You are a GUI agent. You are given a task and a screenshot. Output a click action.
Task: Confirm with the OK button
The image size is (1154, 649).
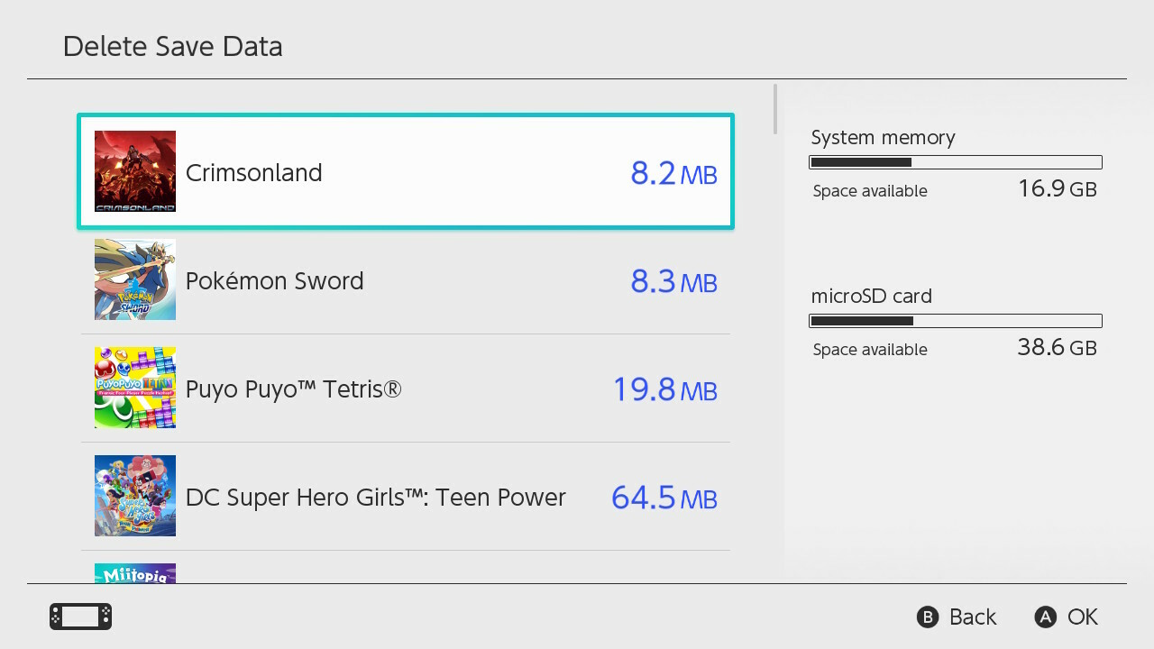1066,617
